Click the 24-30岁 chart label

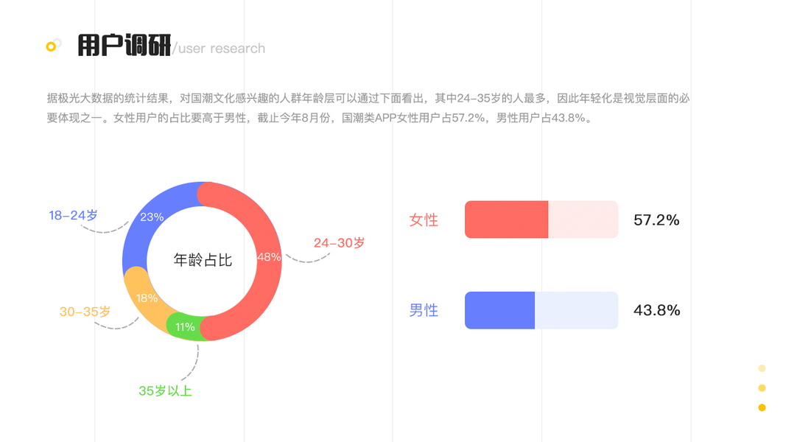(x=339, y=243)
